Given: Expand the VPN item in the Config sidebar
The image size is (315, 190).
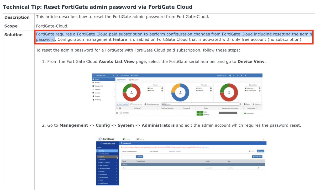Looking at the screenshot, I should pos(108,180).
